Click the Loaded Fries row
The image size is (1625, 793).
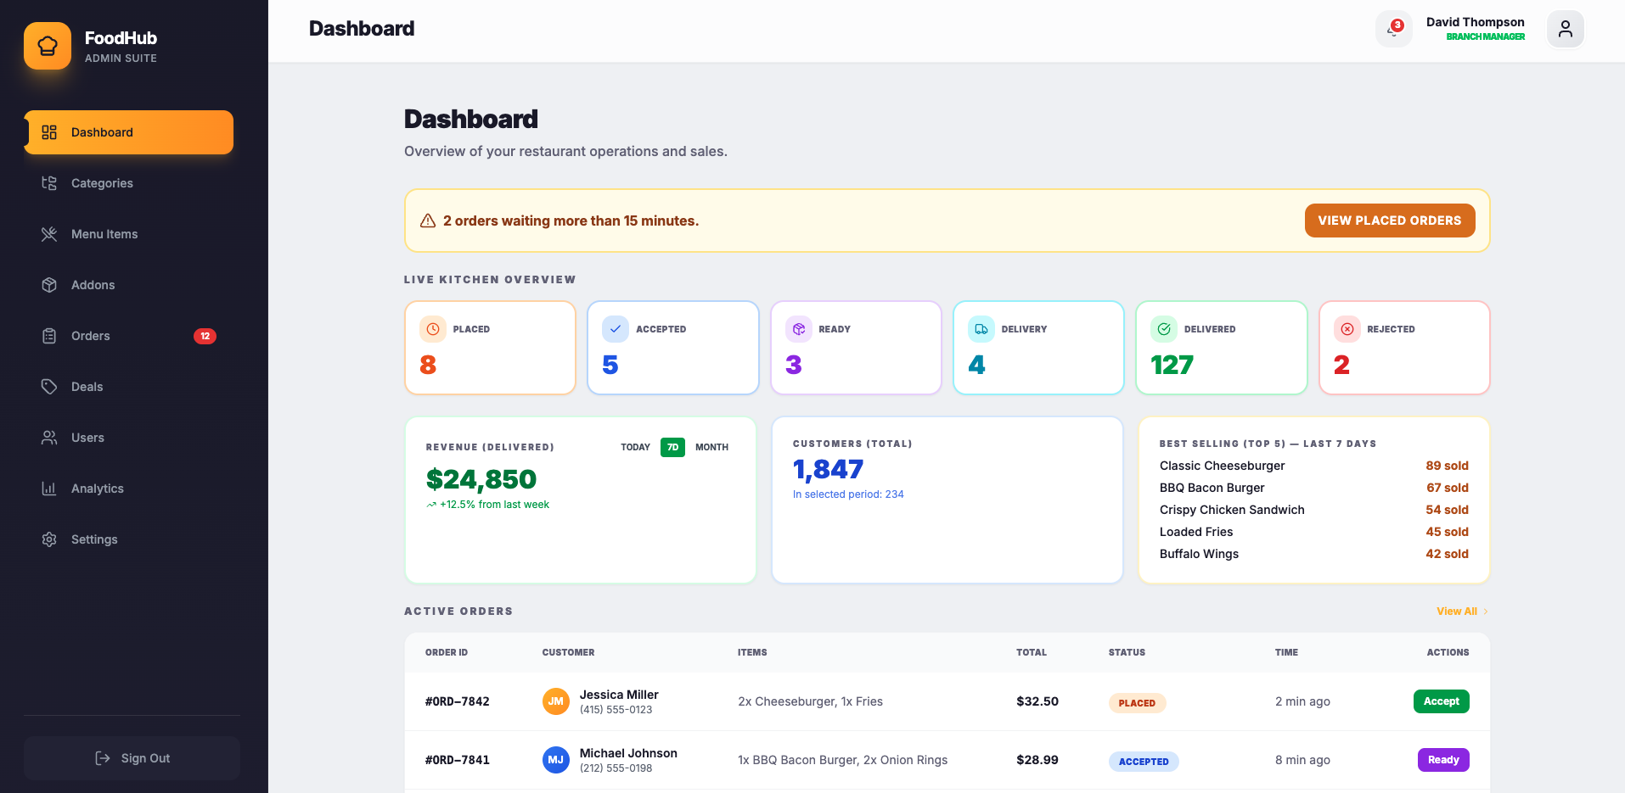click(1314, 532)
